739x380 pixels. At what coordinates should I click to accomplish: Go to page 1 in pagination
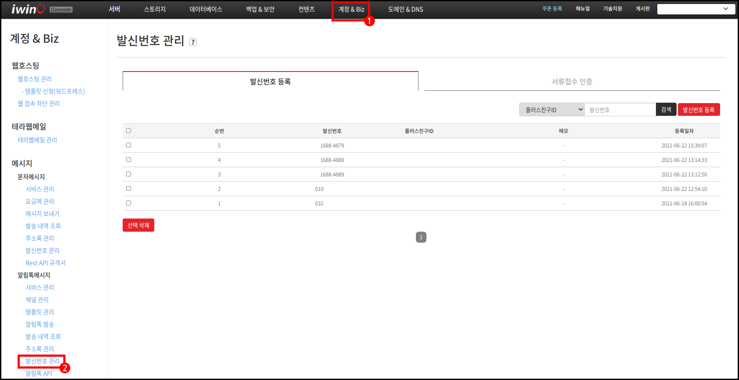421,237
